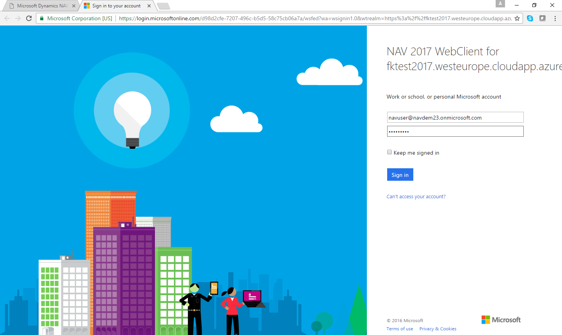Open the Skype extension icon

click(530, 18)
